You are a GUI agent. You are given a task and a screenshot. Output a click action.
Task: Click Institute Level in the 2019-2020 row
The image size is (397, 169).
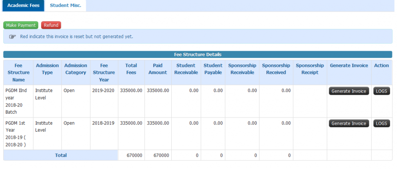tap(44, 94)
